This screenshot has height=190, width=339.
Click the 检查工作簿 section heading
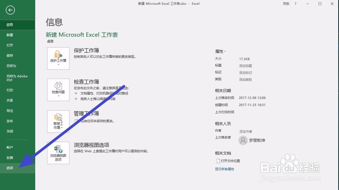(86, 82)
